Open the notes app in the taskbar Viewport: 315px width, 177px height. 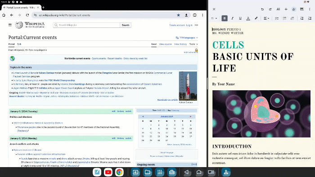click(97, 172)
